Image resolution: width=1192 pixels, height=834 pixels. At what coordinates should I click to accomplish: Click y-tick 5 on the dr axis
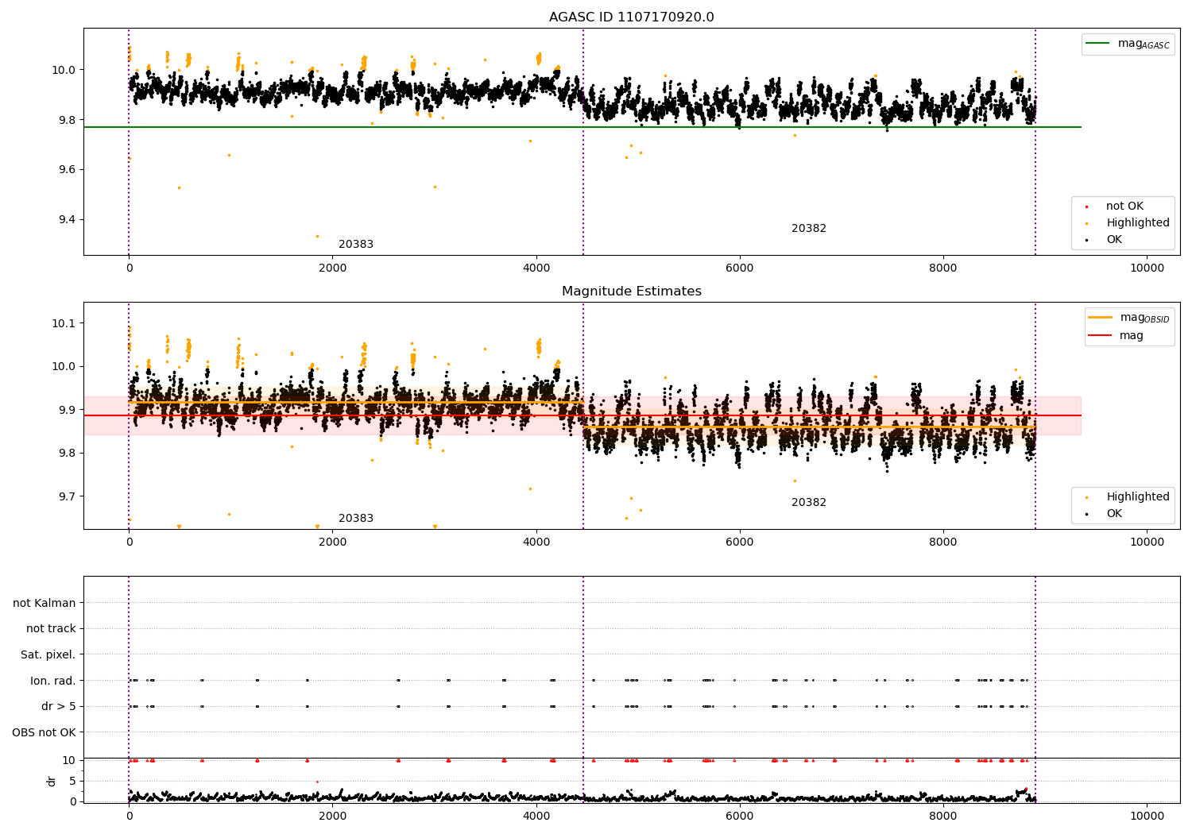72,781
